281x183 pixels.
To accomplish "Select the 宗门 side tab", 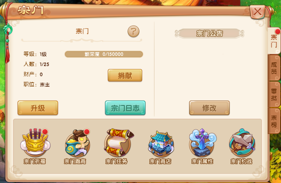I will (274, 41).
